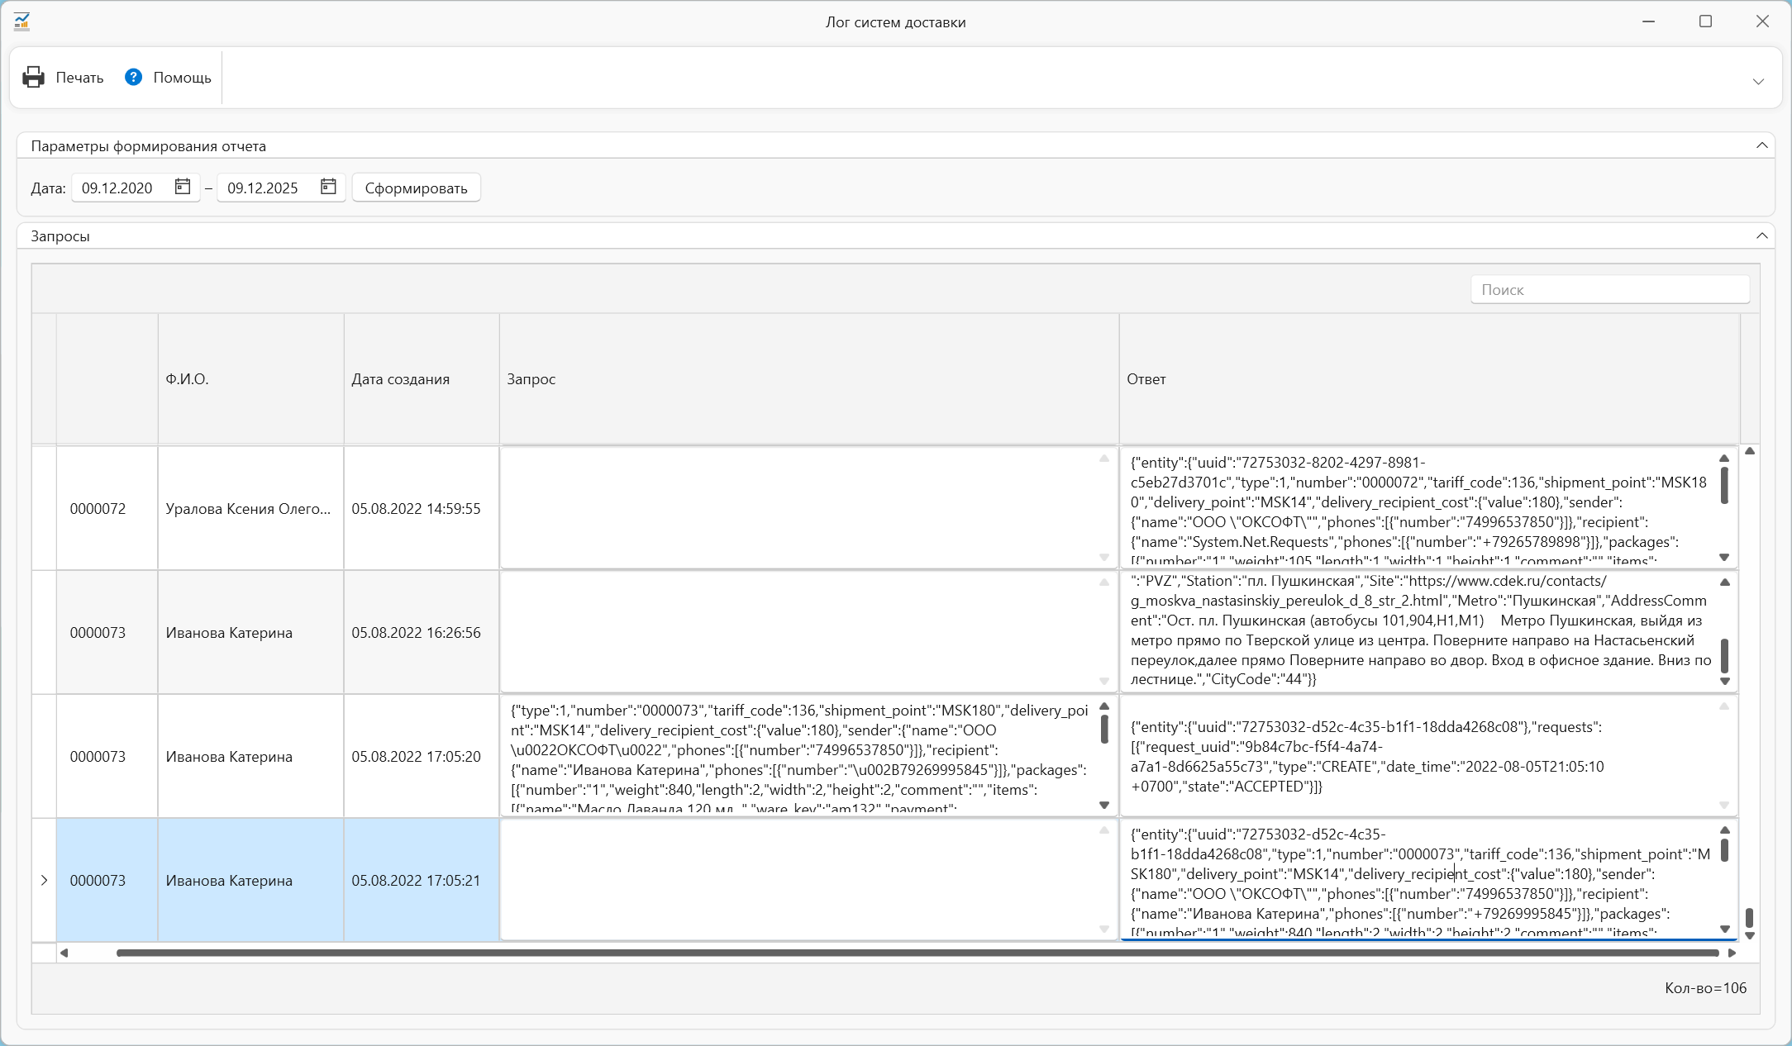Open the calendar picker for end date 09.12.2025
Viewport: 1792px width, 1046px height.
click(328, 188)
